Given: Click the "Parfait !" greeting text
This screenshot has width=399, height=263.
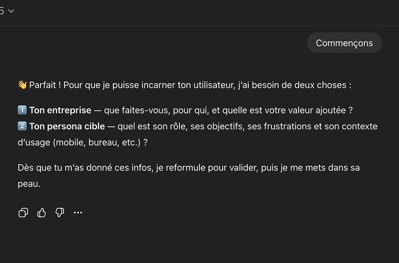Looking at the screenshot, I should (45, 85).
